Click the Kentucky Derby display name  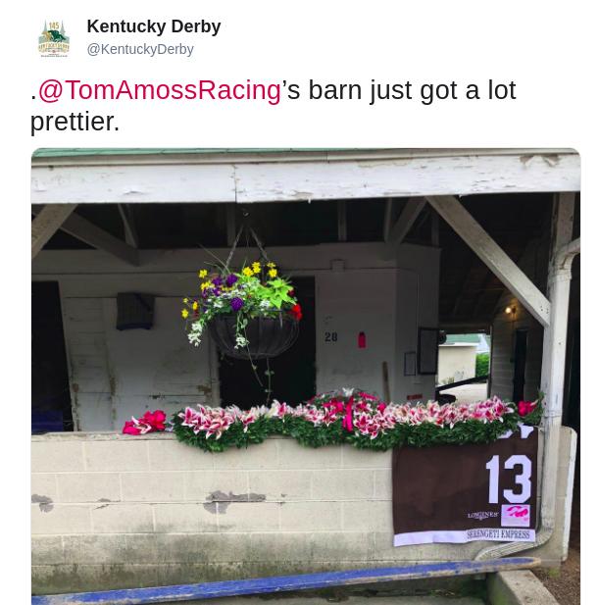click(154, 26)
